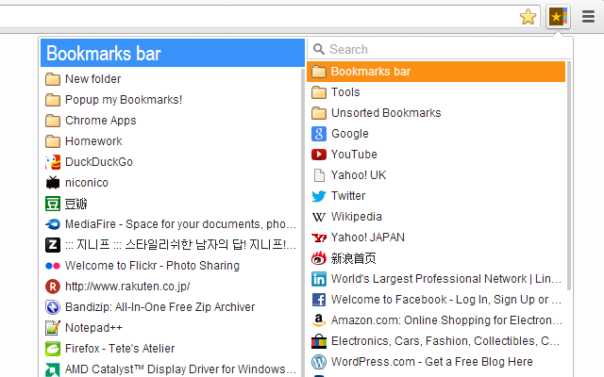This screenshot has width=604, height=377.
Task: Open DuckDuckGo bookmark
Action: [99, 162]
